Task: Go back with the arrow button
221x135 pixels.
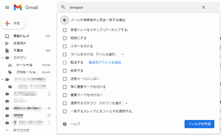Action: [x=65, y=20]
